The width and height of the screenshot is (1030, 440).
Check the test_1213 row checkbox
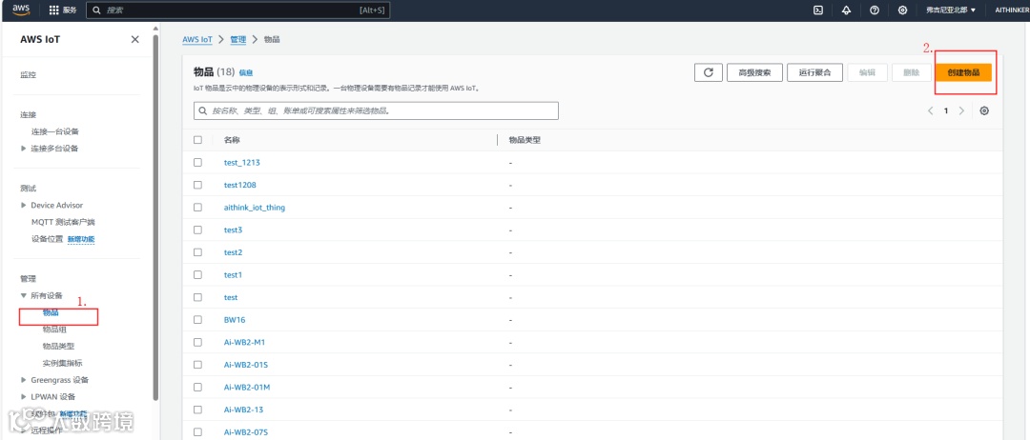tap(197, 162)
